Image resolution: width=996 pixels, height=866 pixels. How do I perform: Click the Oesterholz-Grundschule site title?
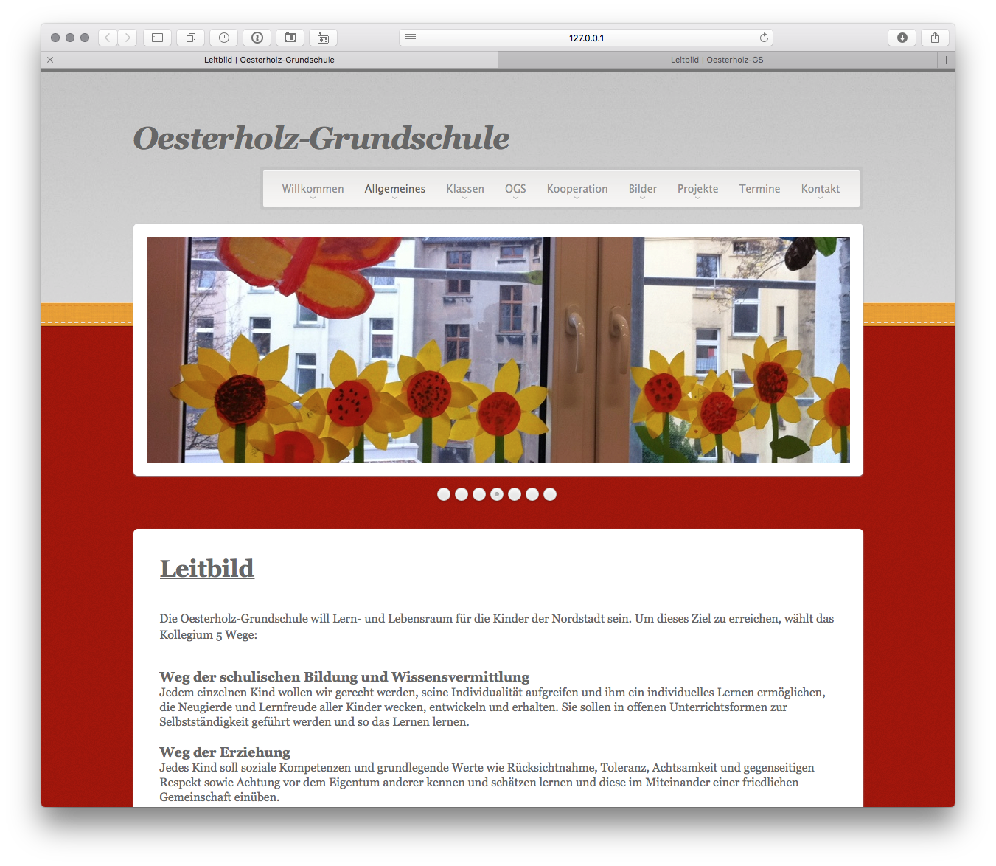321,139
